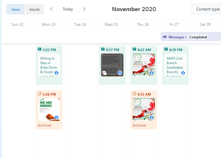
Task: Click multi-image stack icon on Wednesday post
Action: [105, 73]
